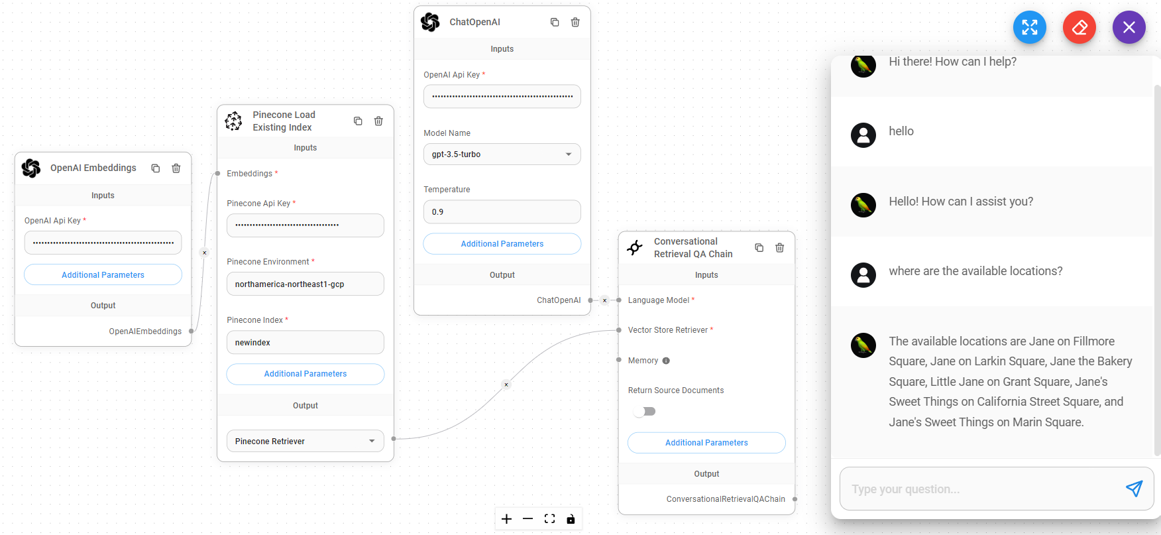This screenshot has width=1161, height=535.
Task: Expand the chat window to full size
Action: point(1029,27)
